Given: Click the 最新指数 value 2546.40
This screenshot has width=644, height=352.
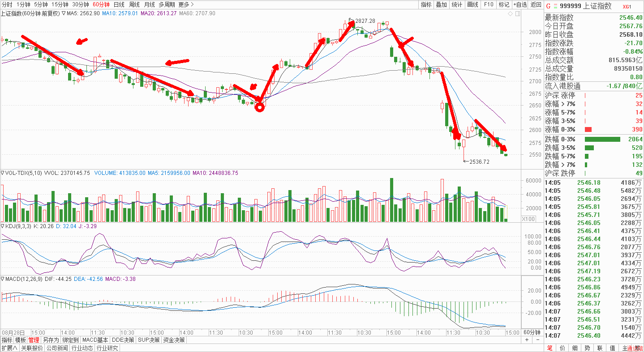Looking at the screenshot, I should pyautogui.click(x=632, y=17).
